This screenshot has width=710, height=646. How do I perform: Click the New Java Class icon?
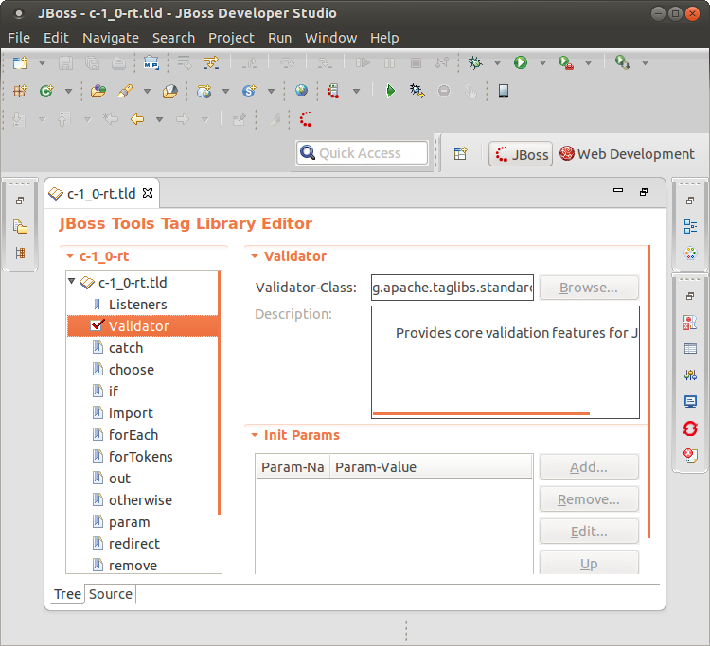click(46, 92)
